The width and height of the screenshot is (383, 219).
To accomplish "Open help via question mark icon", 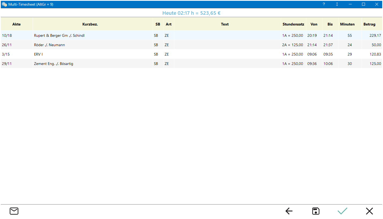I will [324, 4].
